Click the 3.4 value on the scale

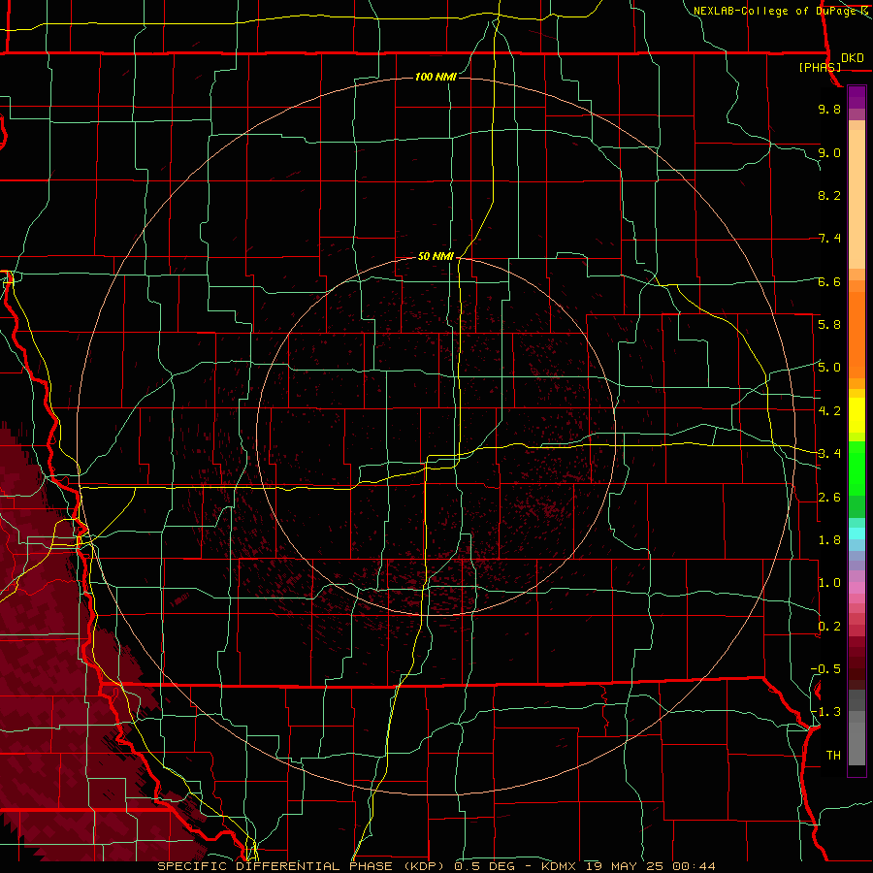tap(829, 454)
